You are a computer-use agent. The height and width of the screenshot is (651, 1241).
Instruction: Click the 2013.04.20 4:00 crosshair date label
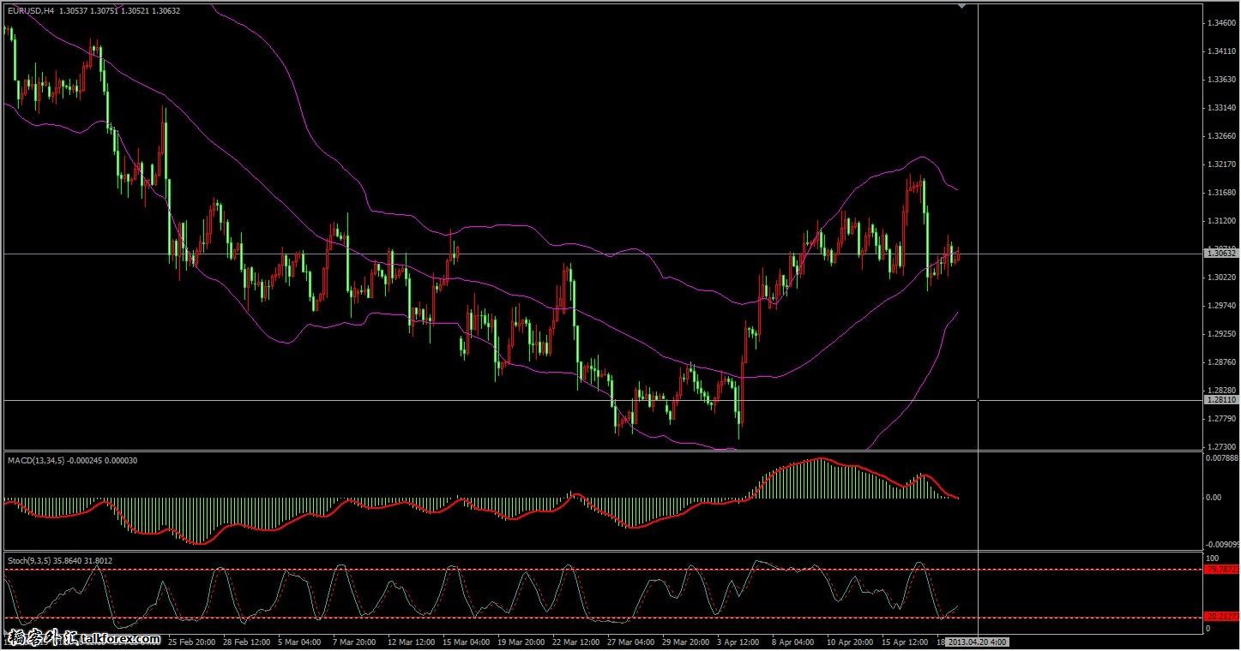pyautogui.click(x=977, y=641)
